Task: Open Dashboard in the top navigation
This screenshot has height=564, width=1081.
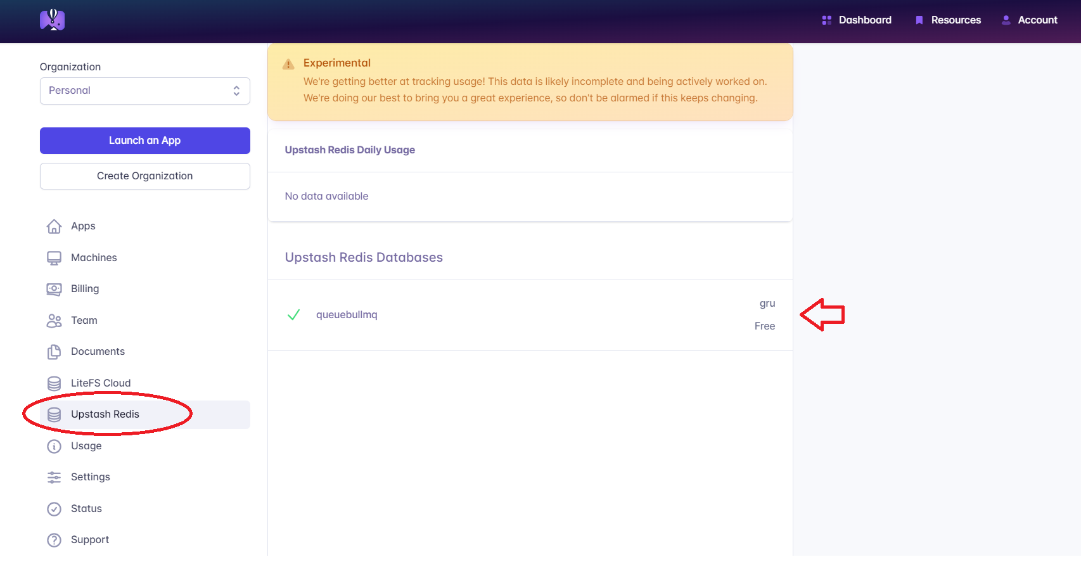Action: [857, 20]
